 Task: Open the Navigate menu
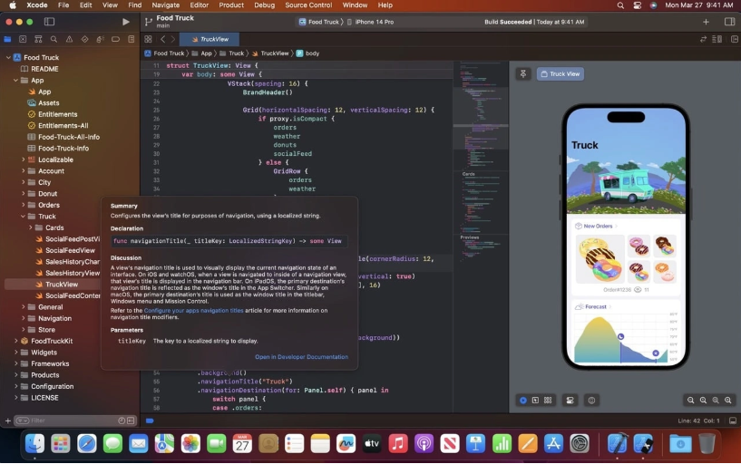[x=165, y=5]
